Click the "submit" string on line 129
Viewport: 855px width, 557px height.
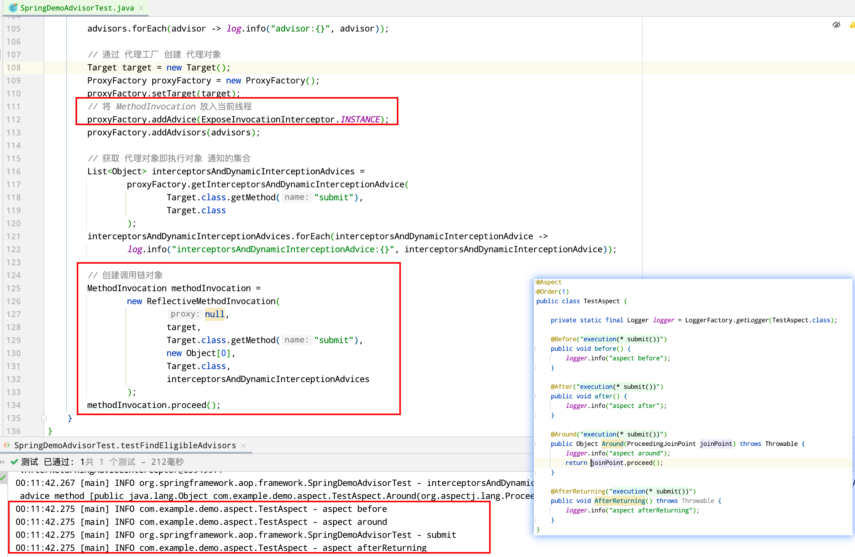pyautogui.click(x=334, y=340)
